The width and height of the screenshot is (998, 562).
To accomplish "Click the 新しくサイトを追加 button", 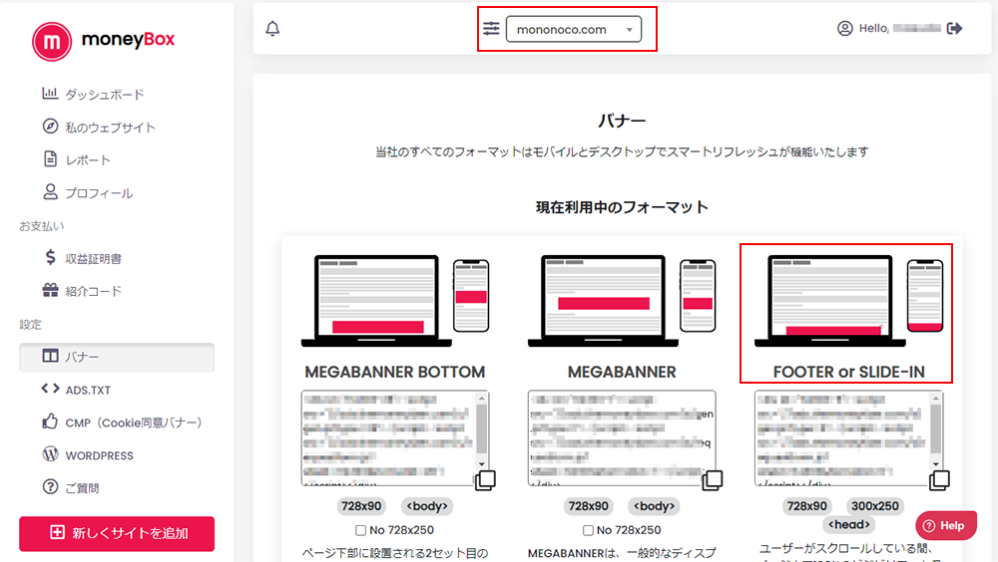I will pyautogui.click(x=117, y=533).
